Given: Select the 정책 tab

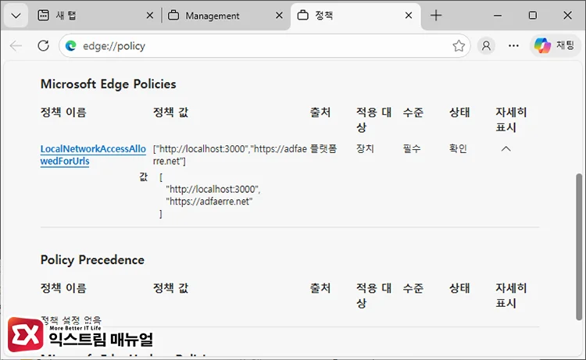Looking at the screenshot, I should tap(355, 16).
